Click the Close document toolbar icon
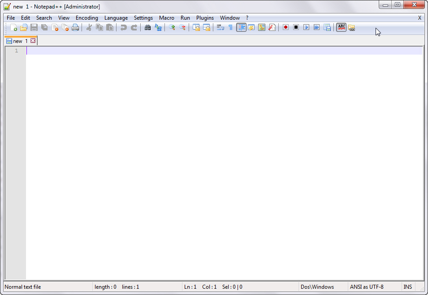 55,28
